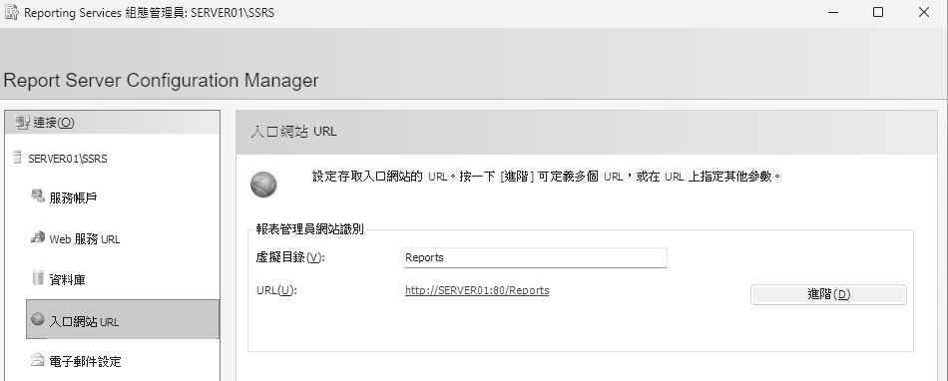
Task: Click the large globe icon in the description
Action: (x=263, y=185)
